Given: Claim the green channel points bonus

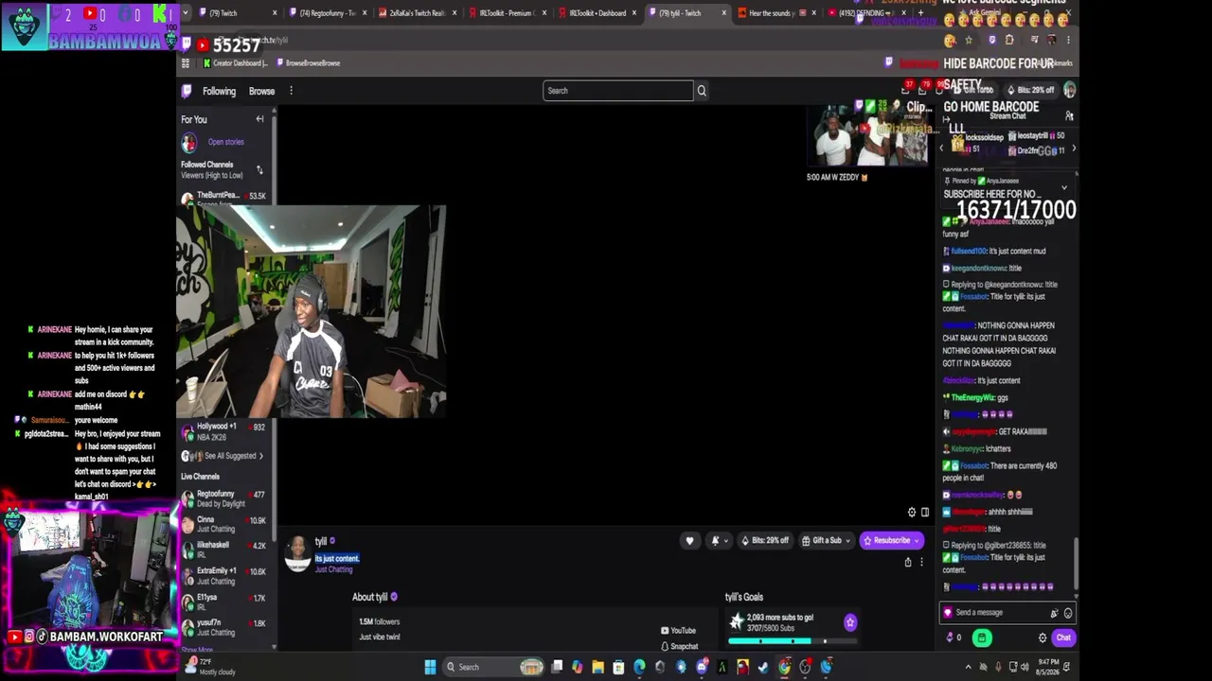Looking at the screenshot, I should click(982, 637).
